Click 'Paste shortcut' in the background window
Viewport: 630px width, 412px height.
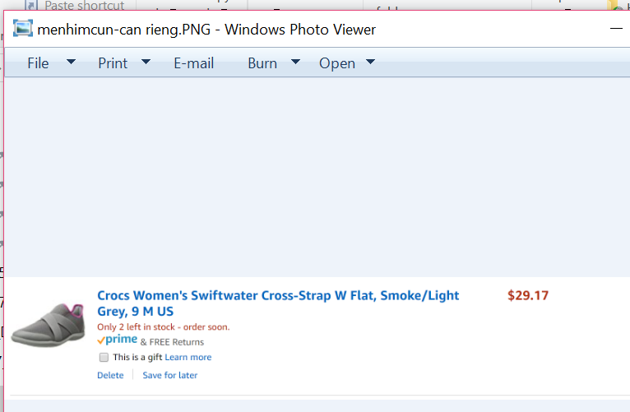click(x=84, y=6)
